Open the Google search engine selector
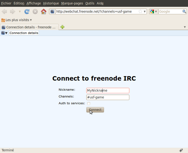The height and width of the screenshot is (153, 188). 153,11
